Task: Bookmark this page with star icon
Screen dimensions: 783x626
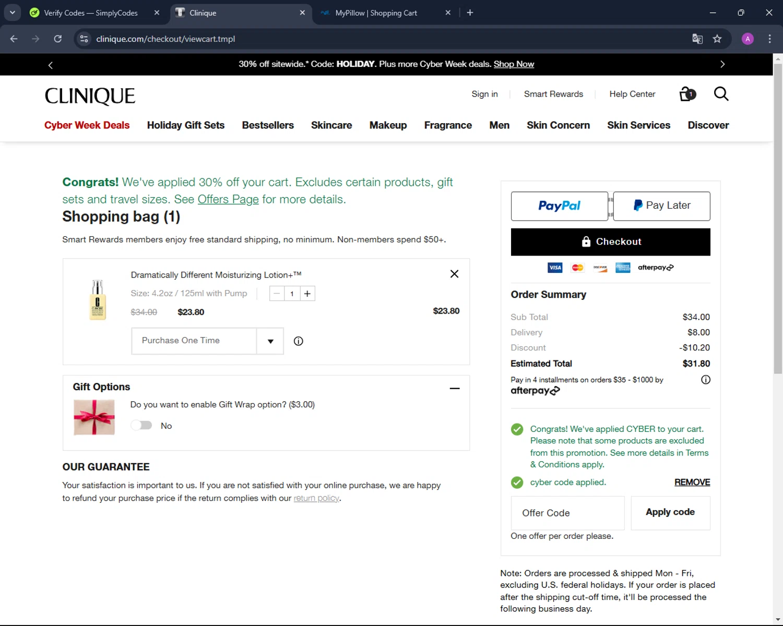Action: [717, 39]
